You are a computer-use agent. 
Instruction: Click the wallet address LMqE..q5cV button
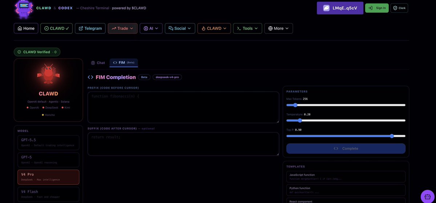[x=340, y=8]
